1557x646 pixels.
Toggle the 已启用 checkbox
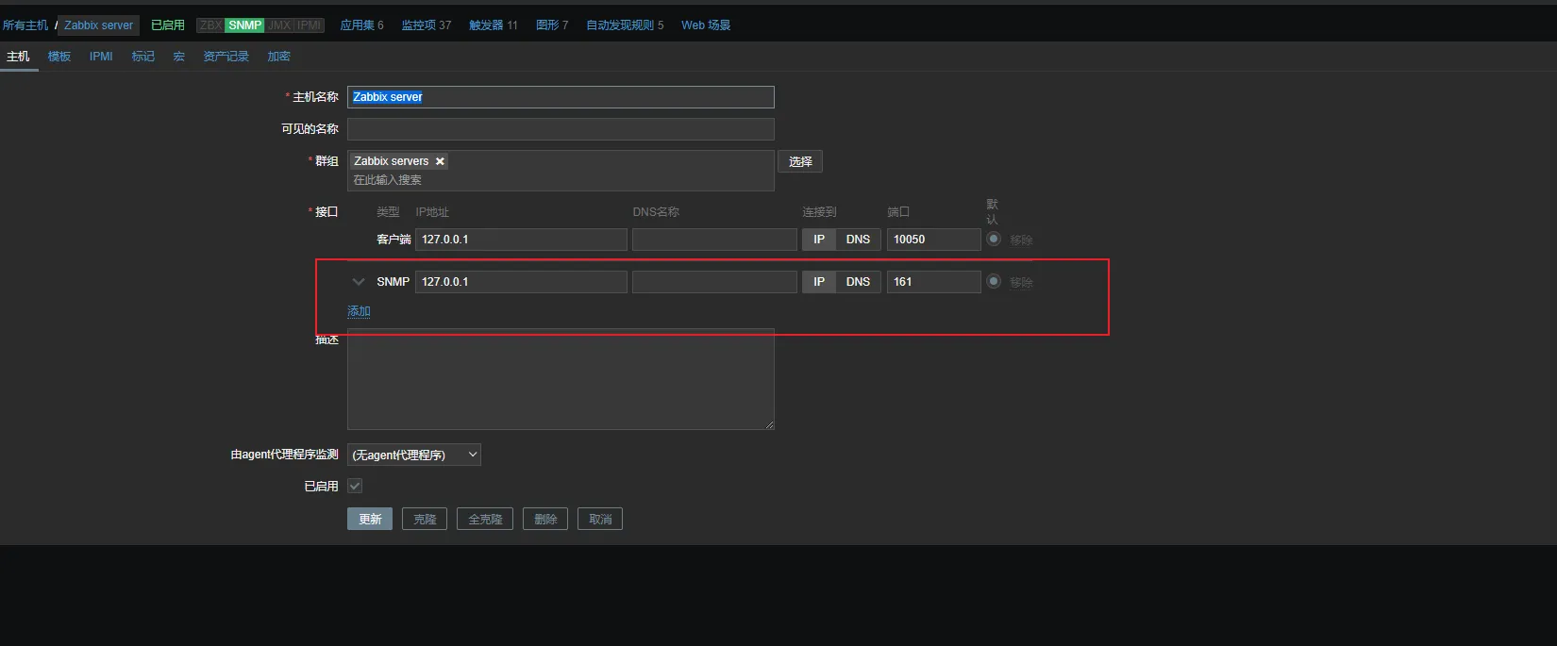tap(355, 486)
